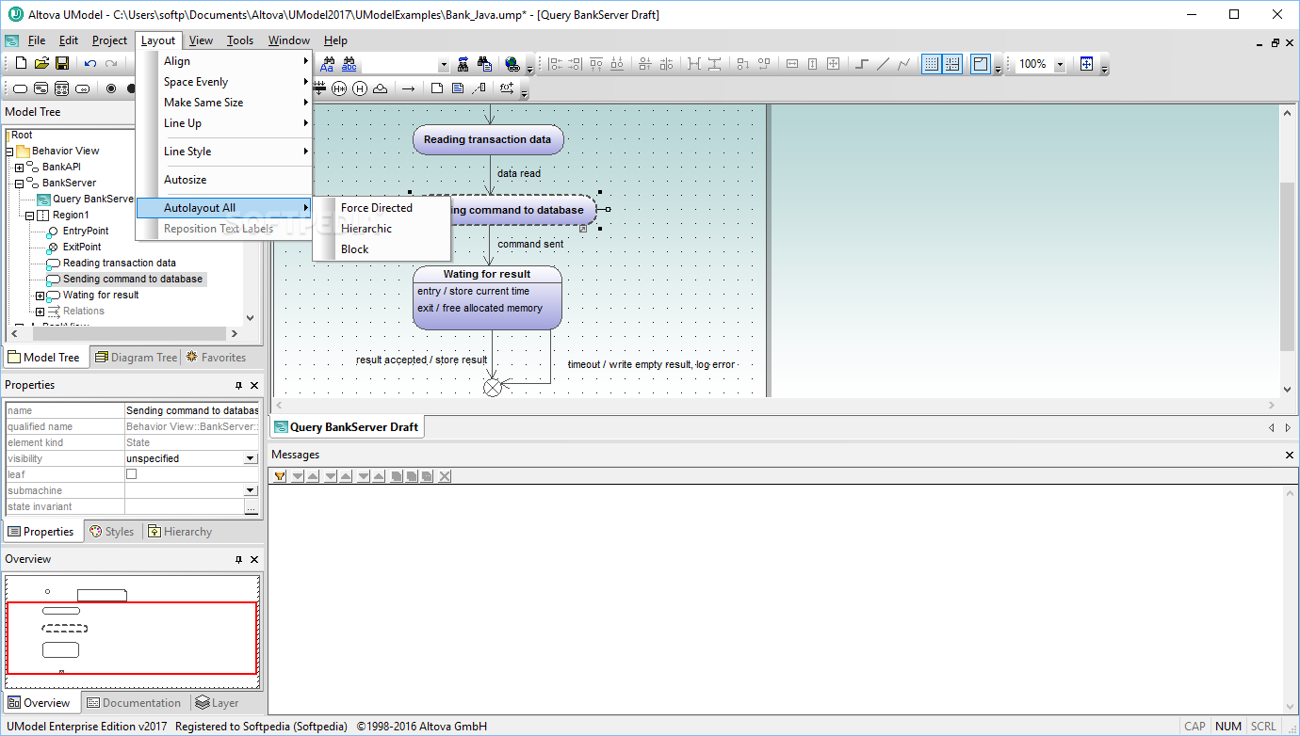Select the simple State shape tool

pos(20,88)
